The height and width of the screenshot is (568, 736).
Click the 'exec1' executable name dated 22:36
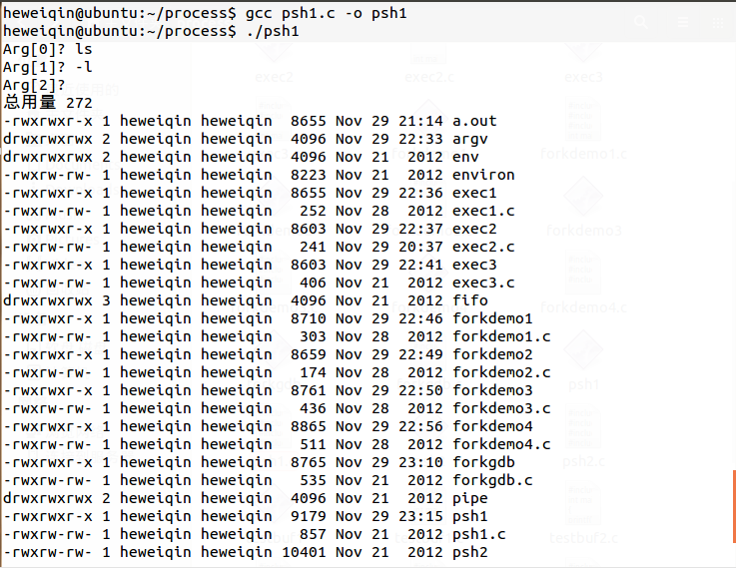474,193
